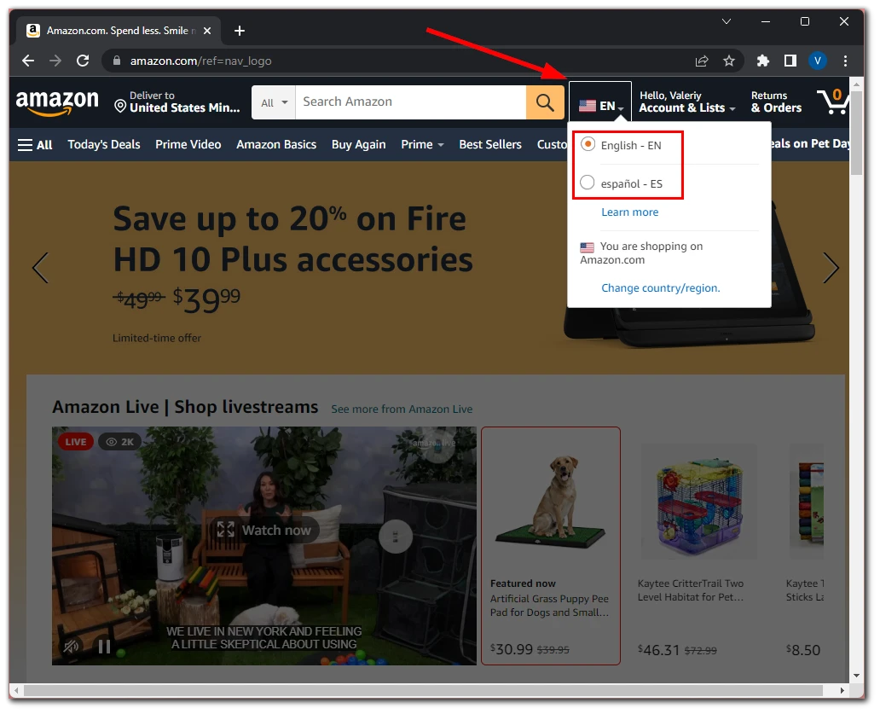
Task: Click the tab search chevron in title bar
Action: pyautogui.click(x=727, y=21)
